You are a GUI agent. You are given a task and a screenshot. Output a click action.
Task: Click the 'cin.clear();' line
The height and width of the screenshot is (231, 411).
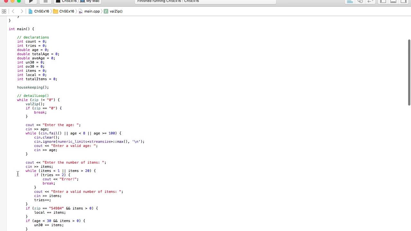tap(47, 137)
